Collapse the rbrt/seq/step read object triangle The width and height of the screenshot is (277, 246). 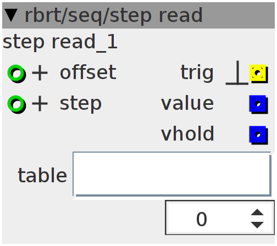point(11,15)
